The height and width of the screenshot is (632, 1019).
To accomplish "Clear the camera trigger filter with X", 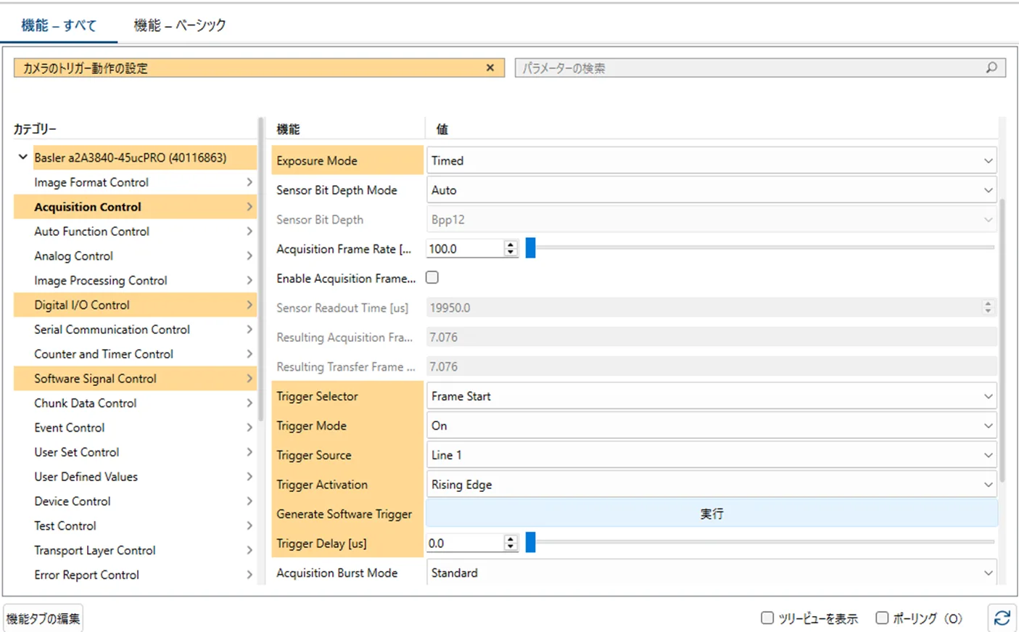I will coord(490,67).
